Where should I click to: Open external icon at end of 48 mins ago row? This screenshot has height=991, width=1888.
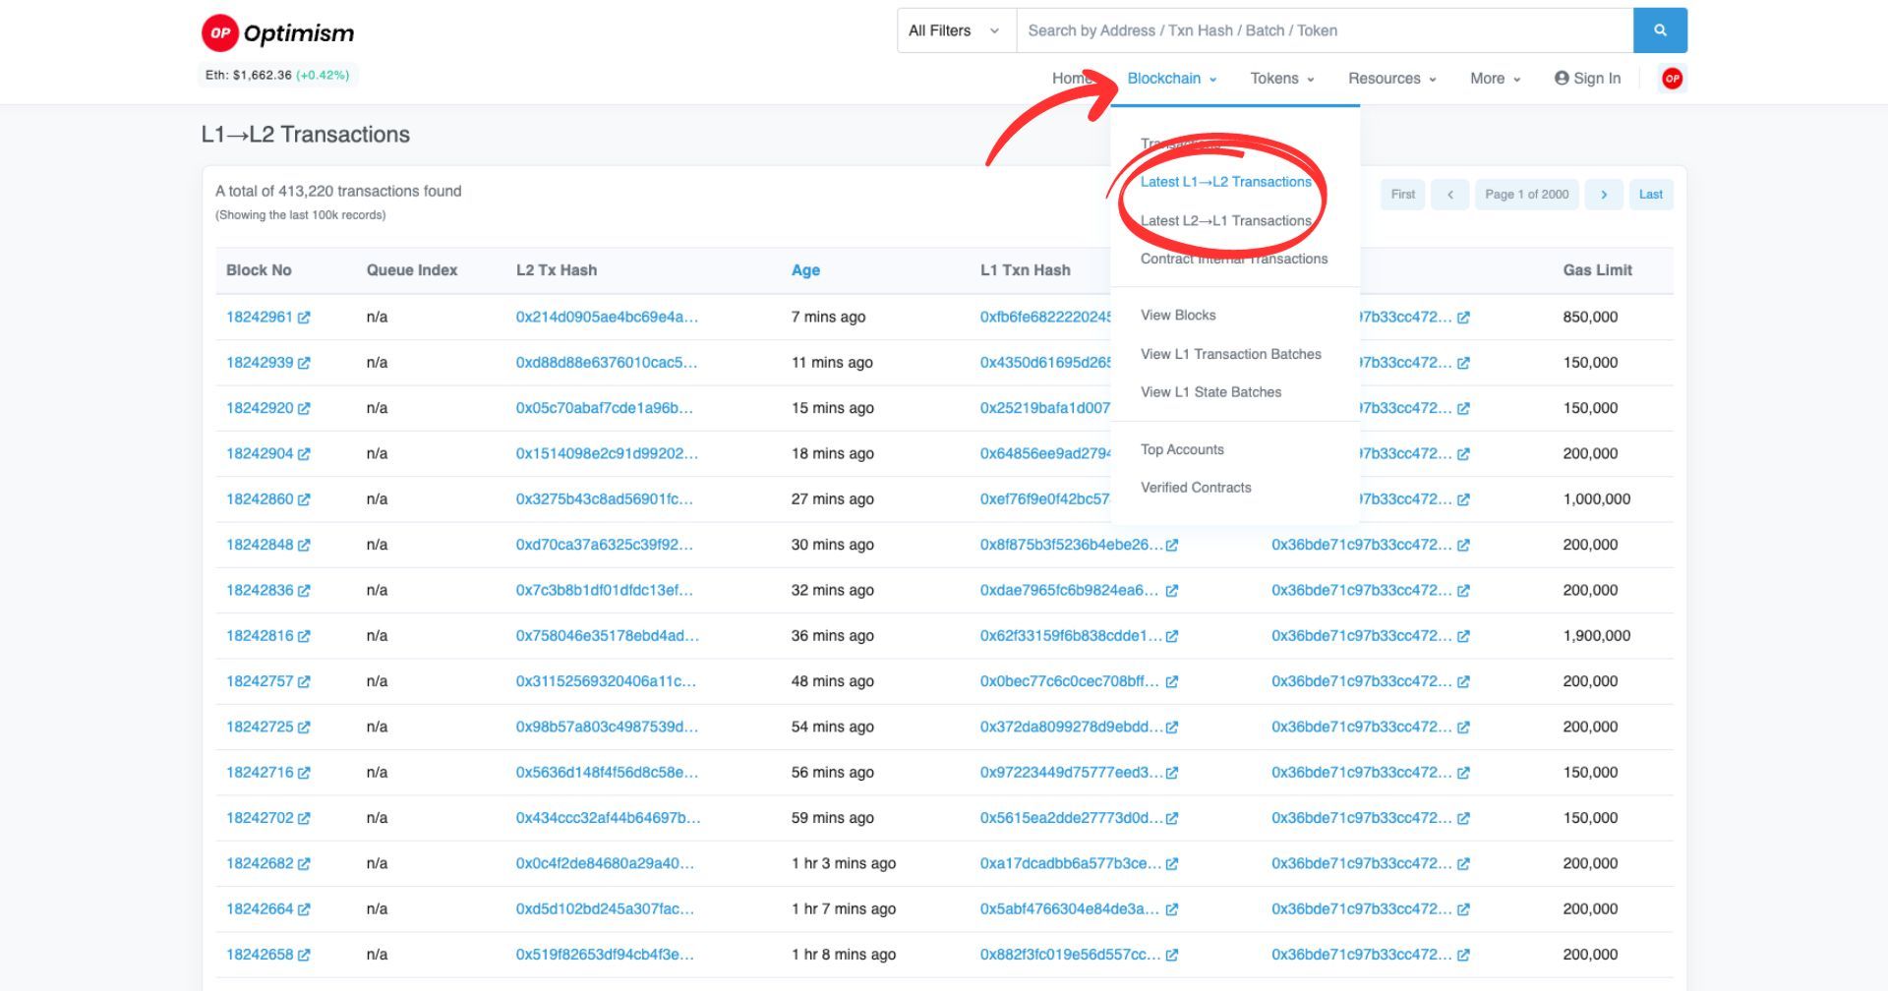click(x=1463, y=681)
